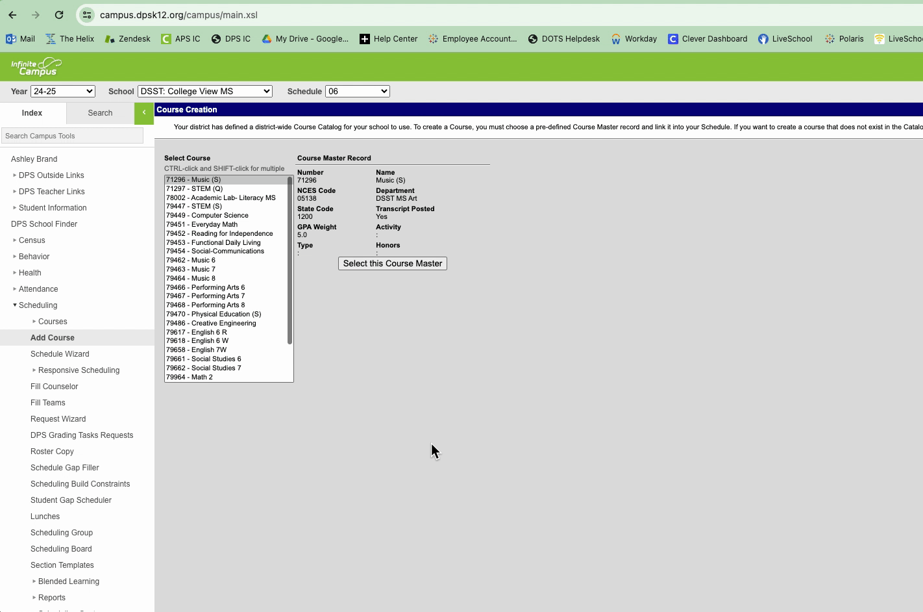Collapse sidebar with green arrow button

click(x=144, y=112)
